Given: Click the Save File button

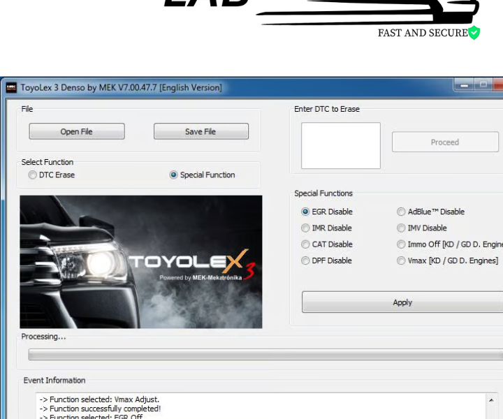Looking at the screenshot, I should point(201,131).
